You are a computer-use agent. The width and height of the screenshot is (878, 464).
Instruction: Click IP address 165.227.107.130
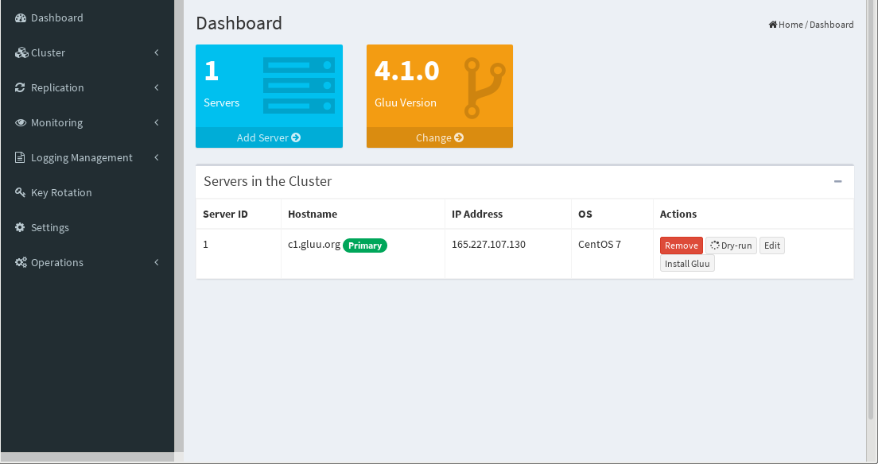[x=489, y=244]
